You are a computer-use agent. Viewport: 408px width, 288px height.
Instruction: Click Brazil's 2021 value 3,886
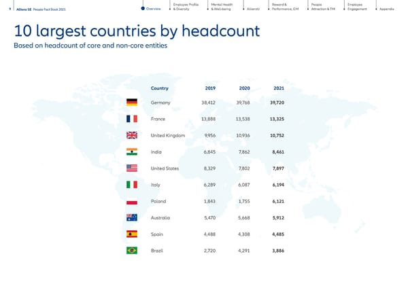click(x=278, y=251)
